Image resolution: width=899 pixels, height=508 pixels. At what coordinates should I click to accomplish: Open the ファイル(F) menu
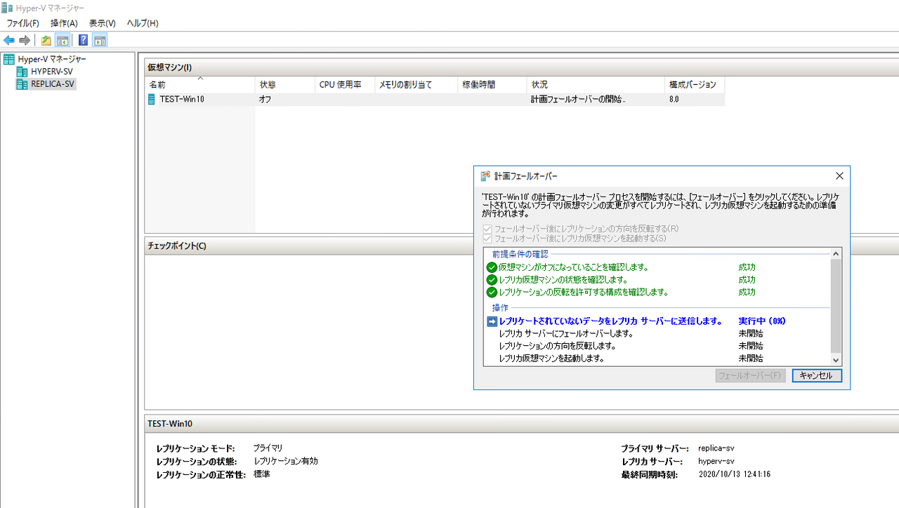pos(23,23)
